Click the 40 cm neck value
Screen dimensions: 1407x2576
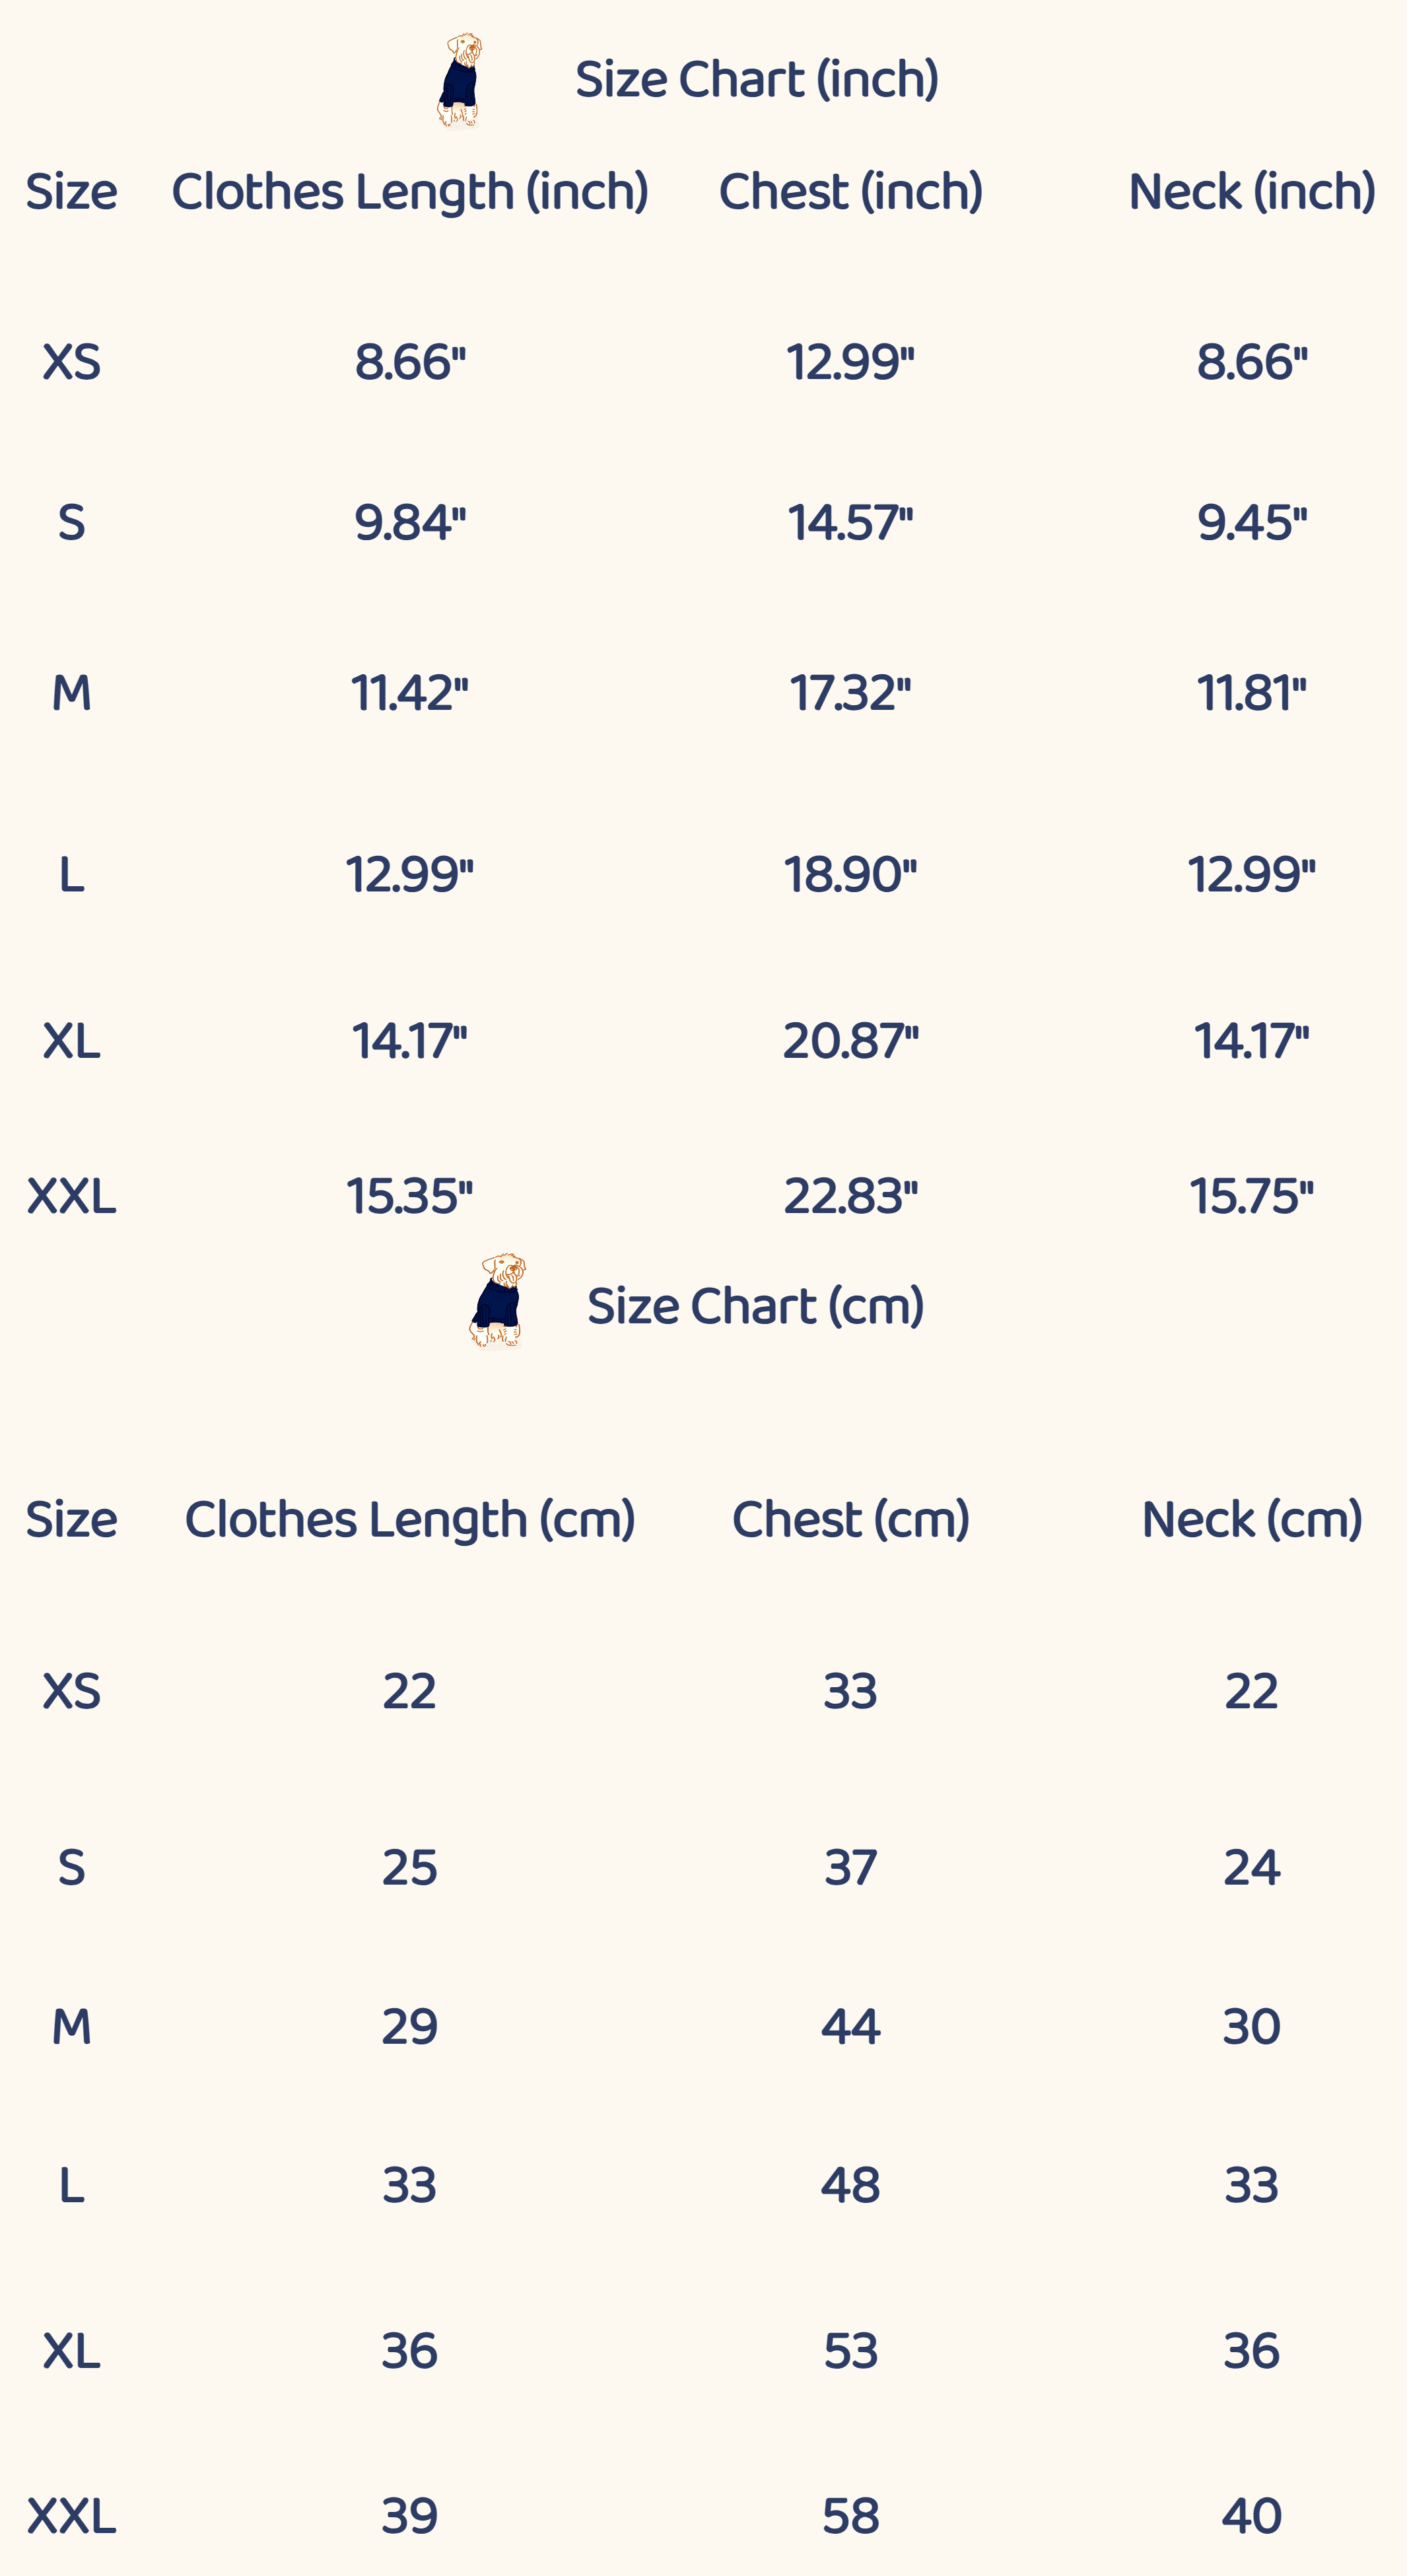(1251, 2517)
